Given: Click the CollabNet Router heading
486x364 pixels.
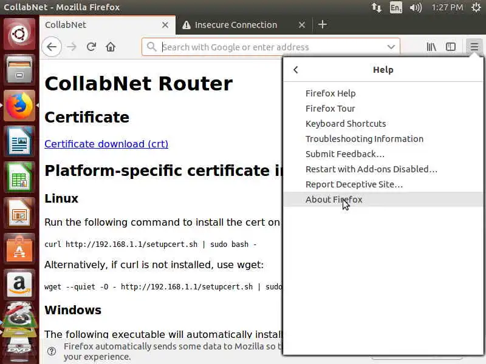Looking at the screenshot, I should (139, 84).
